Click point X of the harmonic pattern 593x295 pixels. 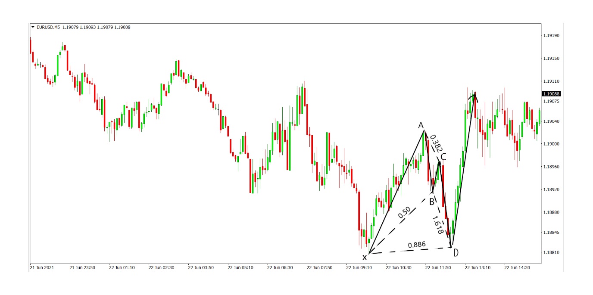(x=365, y=257)
